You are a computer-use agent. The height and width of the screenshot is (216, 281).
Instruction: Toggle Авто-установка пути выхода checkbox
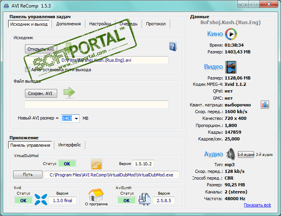click(27, 70)
